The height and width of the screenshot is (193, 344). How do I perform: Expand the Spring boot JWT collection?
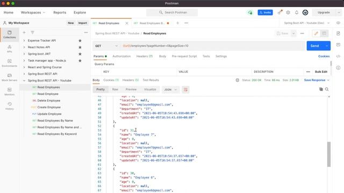[24, 54]
